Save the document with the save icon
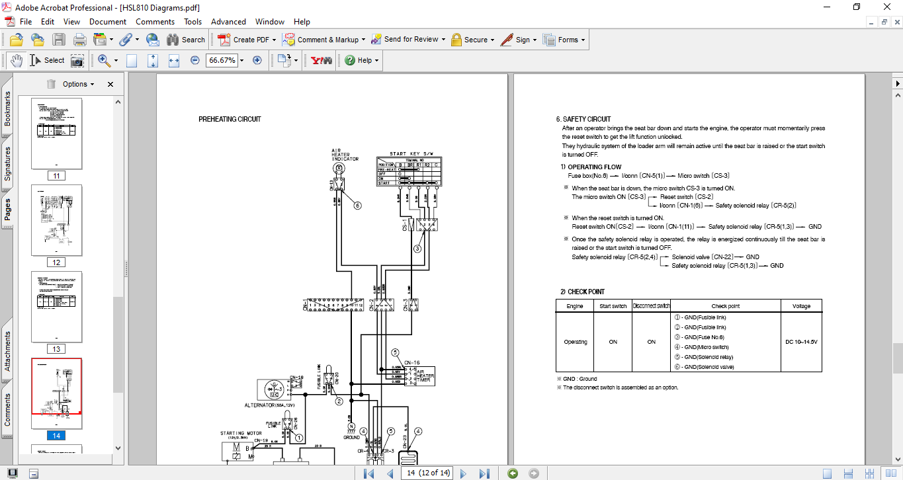The image size is (903, 480). (60, 40)
